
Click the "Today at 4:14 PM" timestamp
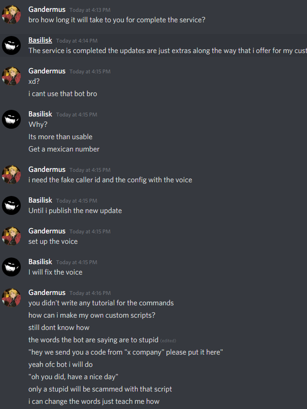pos(77,41)
